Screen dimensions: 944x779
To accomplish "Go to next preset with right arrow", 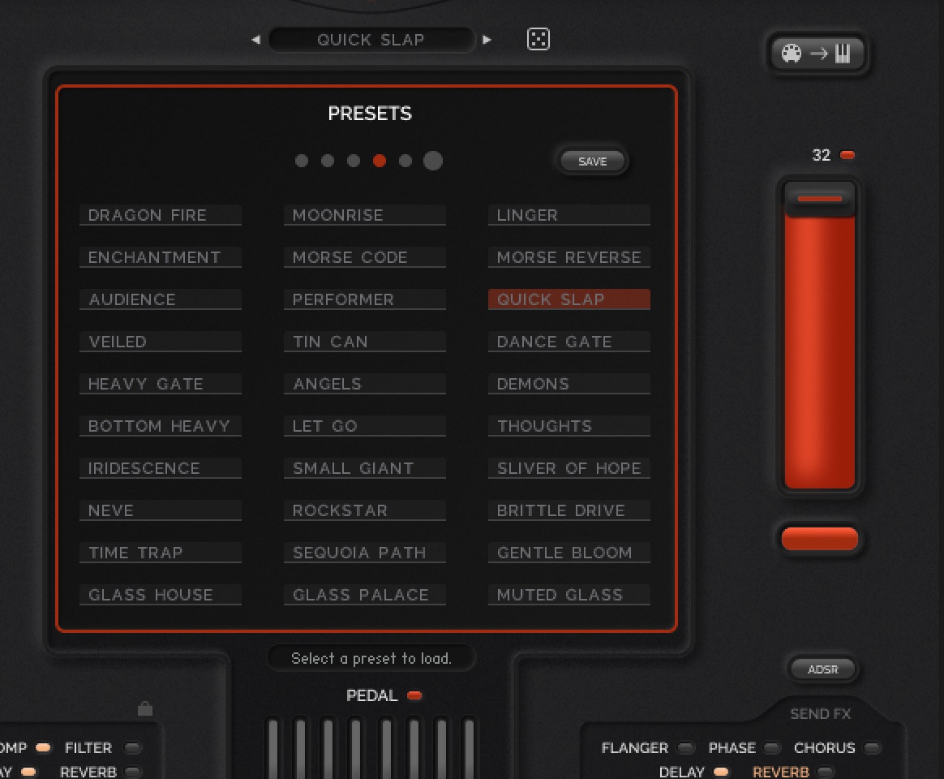I will [x=487, y=40].
